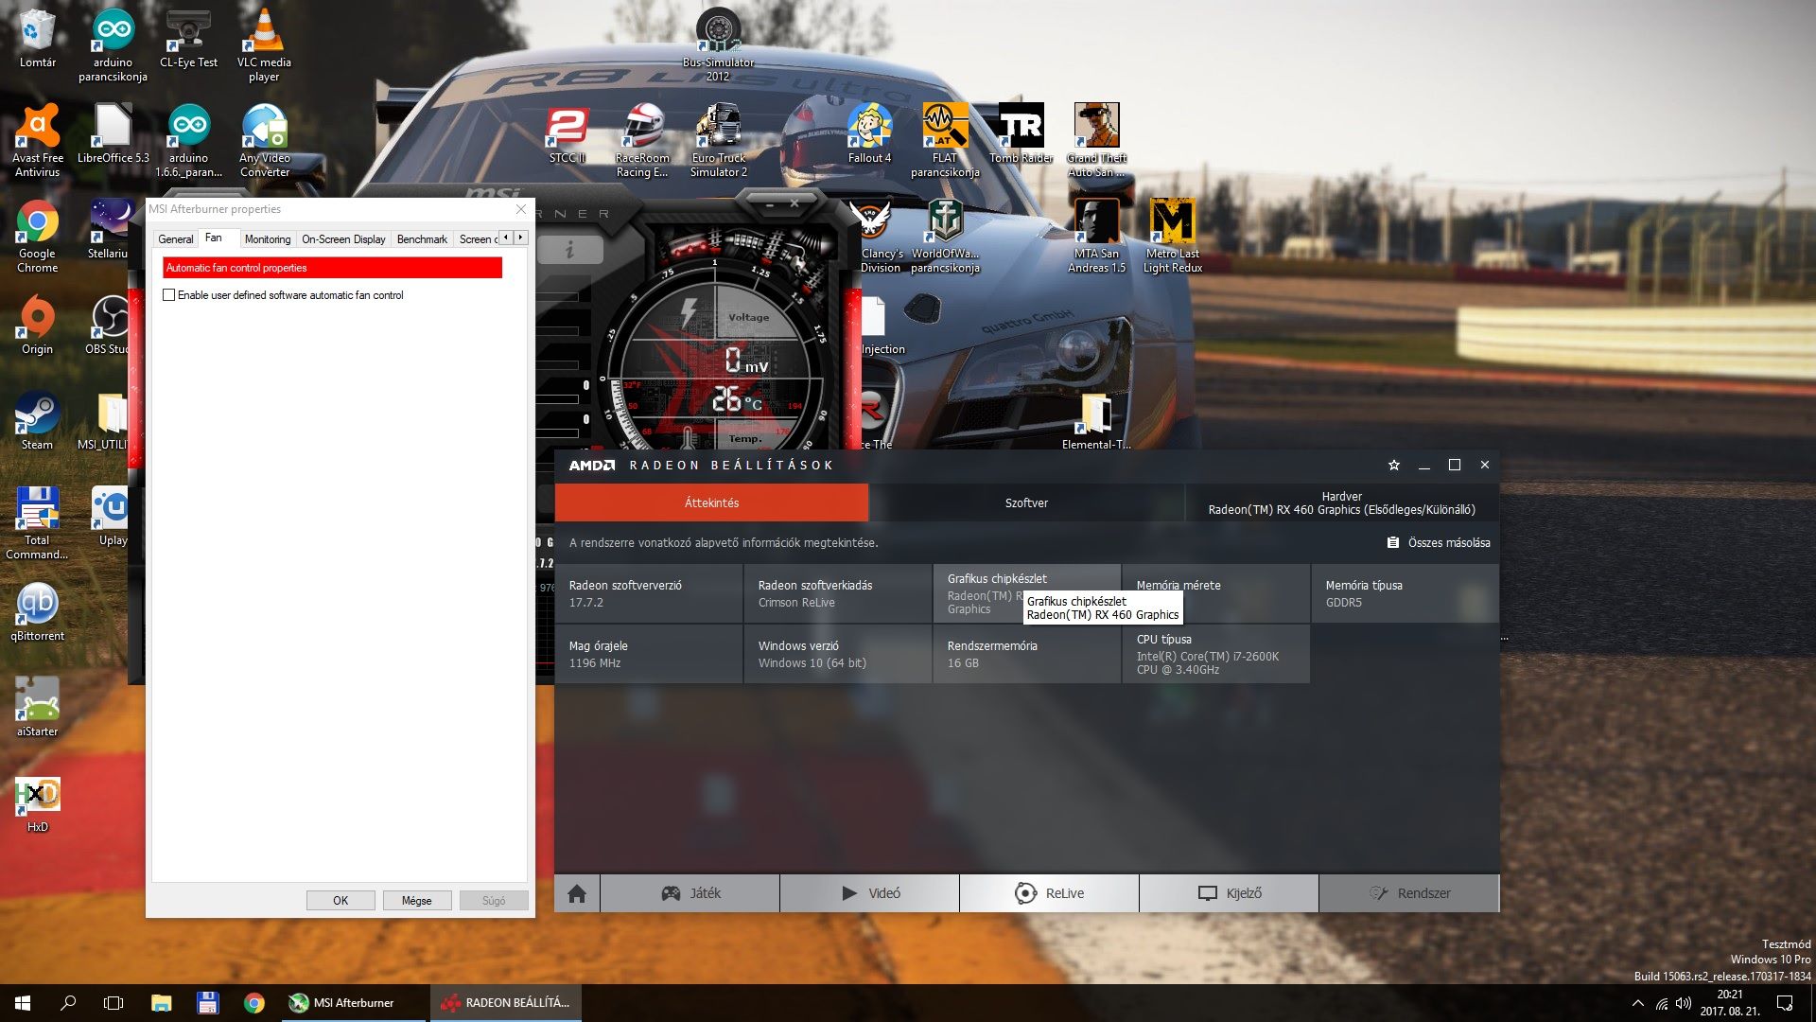Select the Fan tab in Afterburner properties

tap(214, 238)
